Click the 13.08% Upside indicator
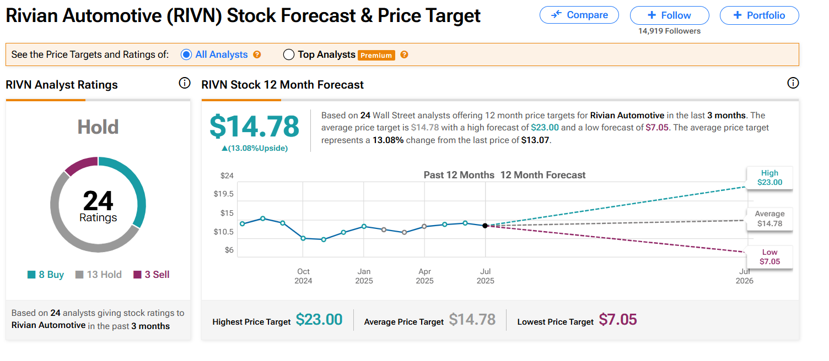 click(254, 148)
